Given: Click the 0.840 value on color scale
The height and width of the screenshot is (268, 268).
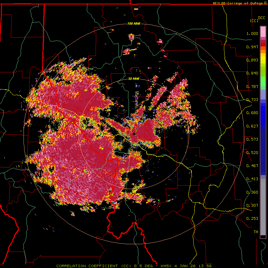Looking at the screenshot, I should pyautogui.click(x=252, y=73).
